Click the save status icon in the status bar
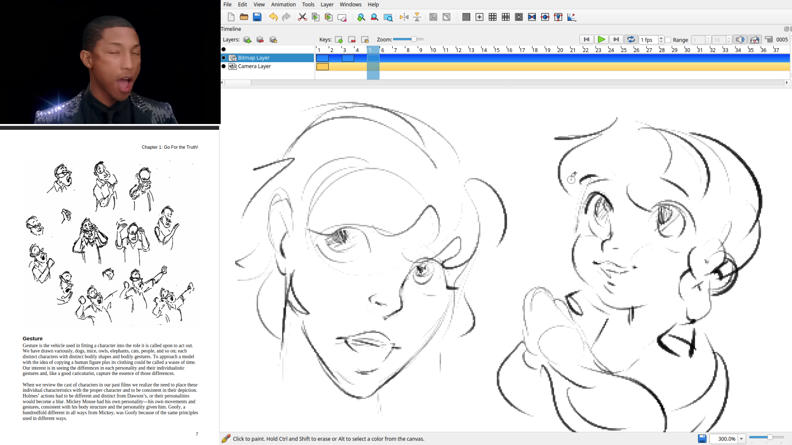The height and width of the screenshot is (445, 792). pos(702,439)
